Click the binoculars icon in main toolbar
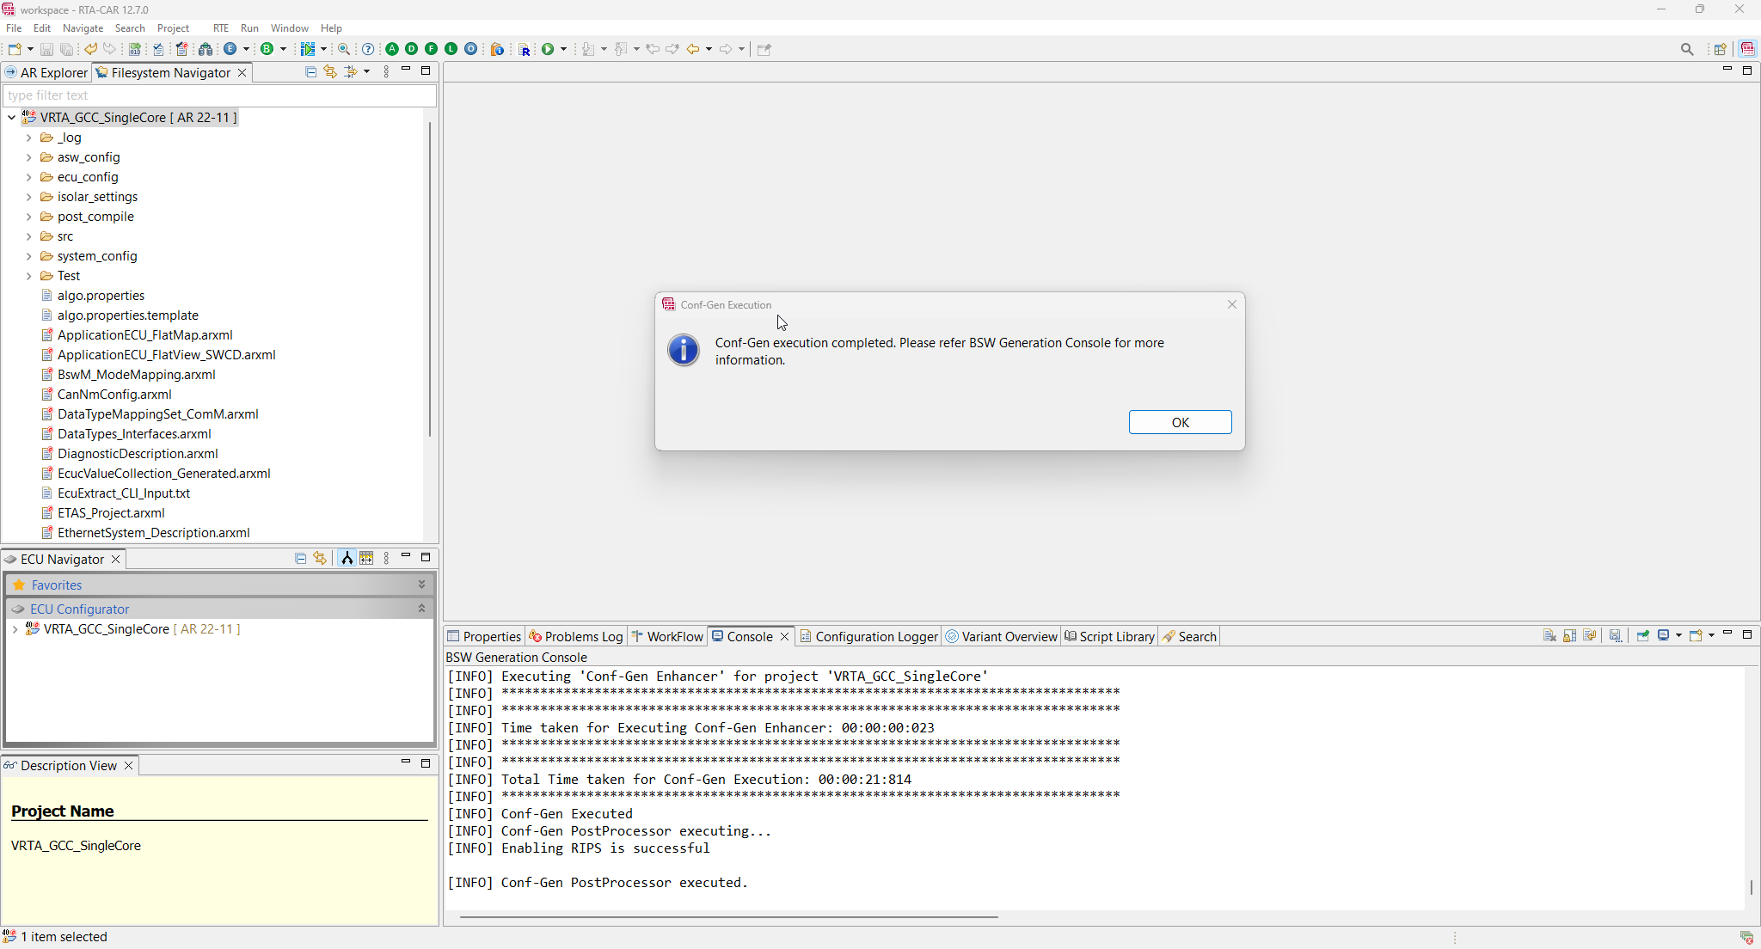Viewport: 1761px width, 949px height. [206, 49]
